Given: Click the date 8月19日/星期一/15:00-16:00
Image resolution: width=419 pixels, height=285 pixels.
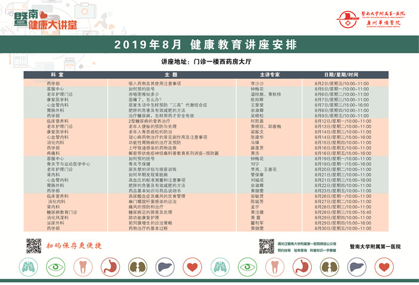Looking at the screenshot, I should (x=342, y=164).
